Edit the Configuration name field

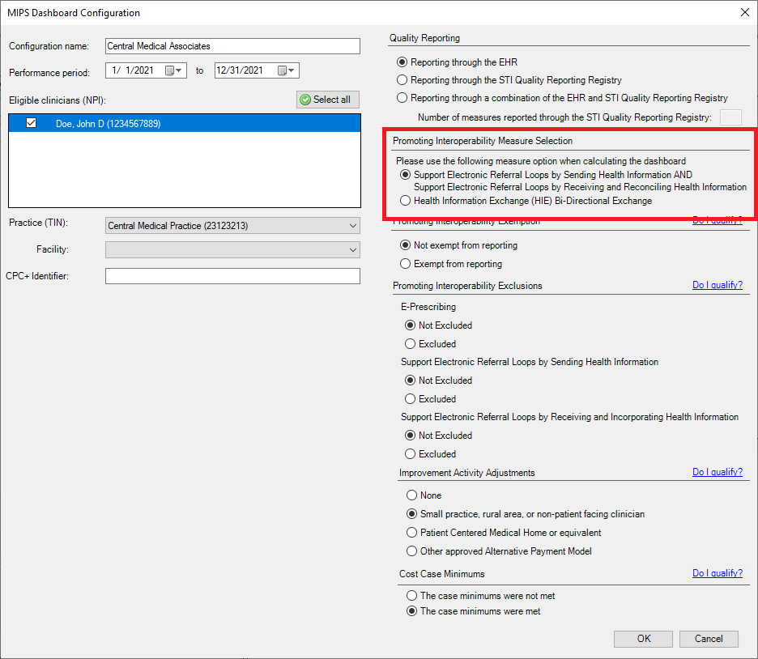[232, 46]
